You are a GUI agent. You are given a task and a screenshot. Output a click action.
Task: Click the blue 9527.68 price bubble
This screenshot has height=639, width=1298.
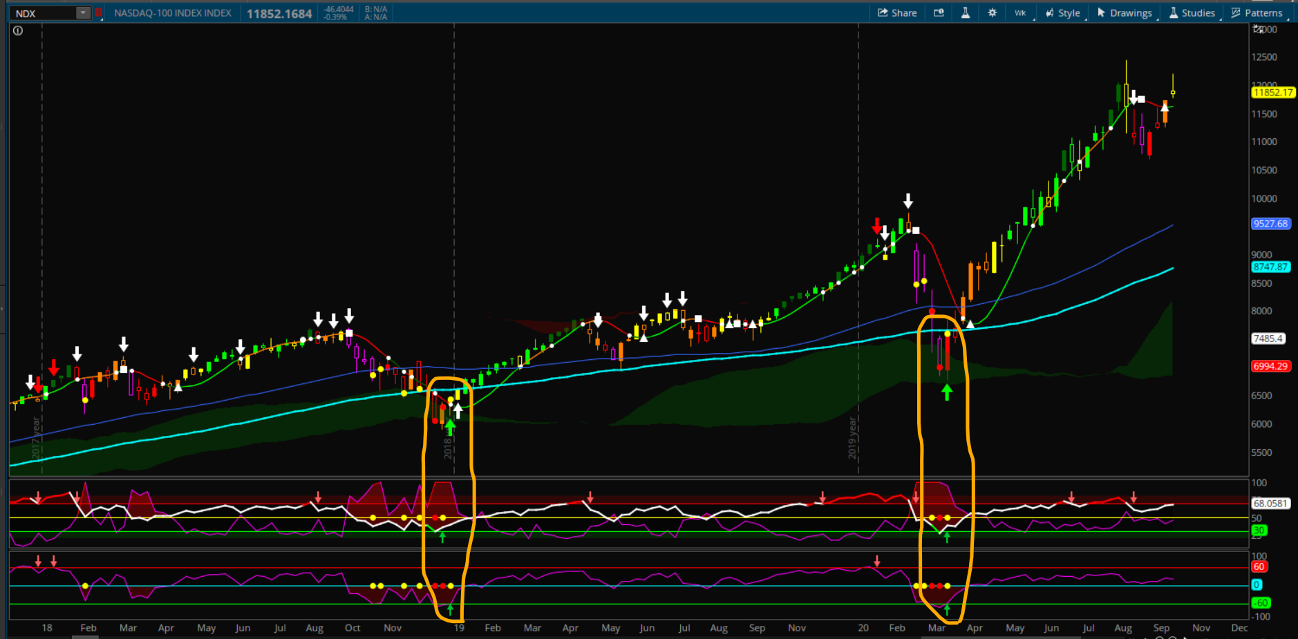click(1270, 224)
